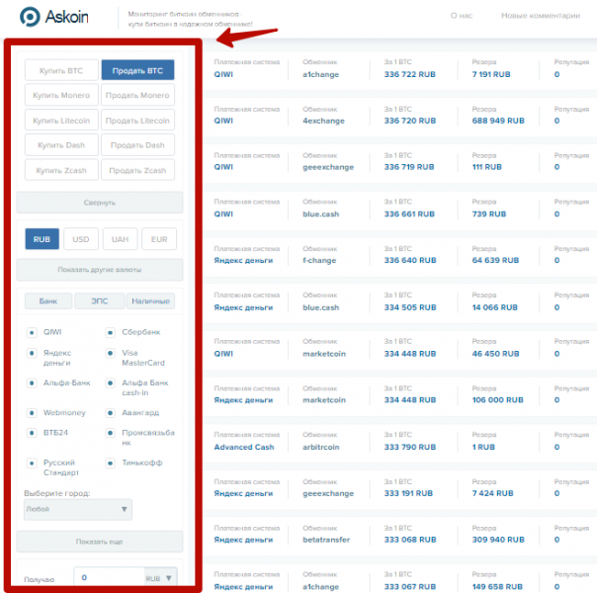Open the О нас page
Viewport: 597px width, 593px height.
click(462, 16)
